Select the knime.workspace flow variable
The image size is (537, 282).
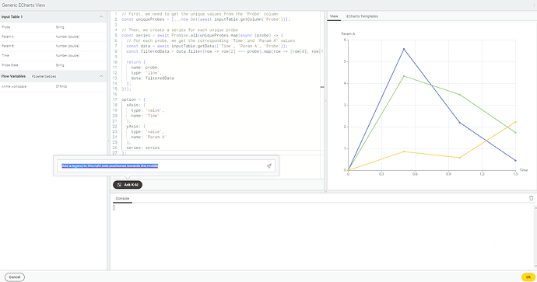(53, 86)
